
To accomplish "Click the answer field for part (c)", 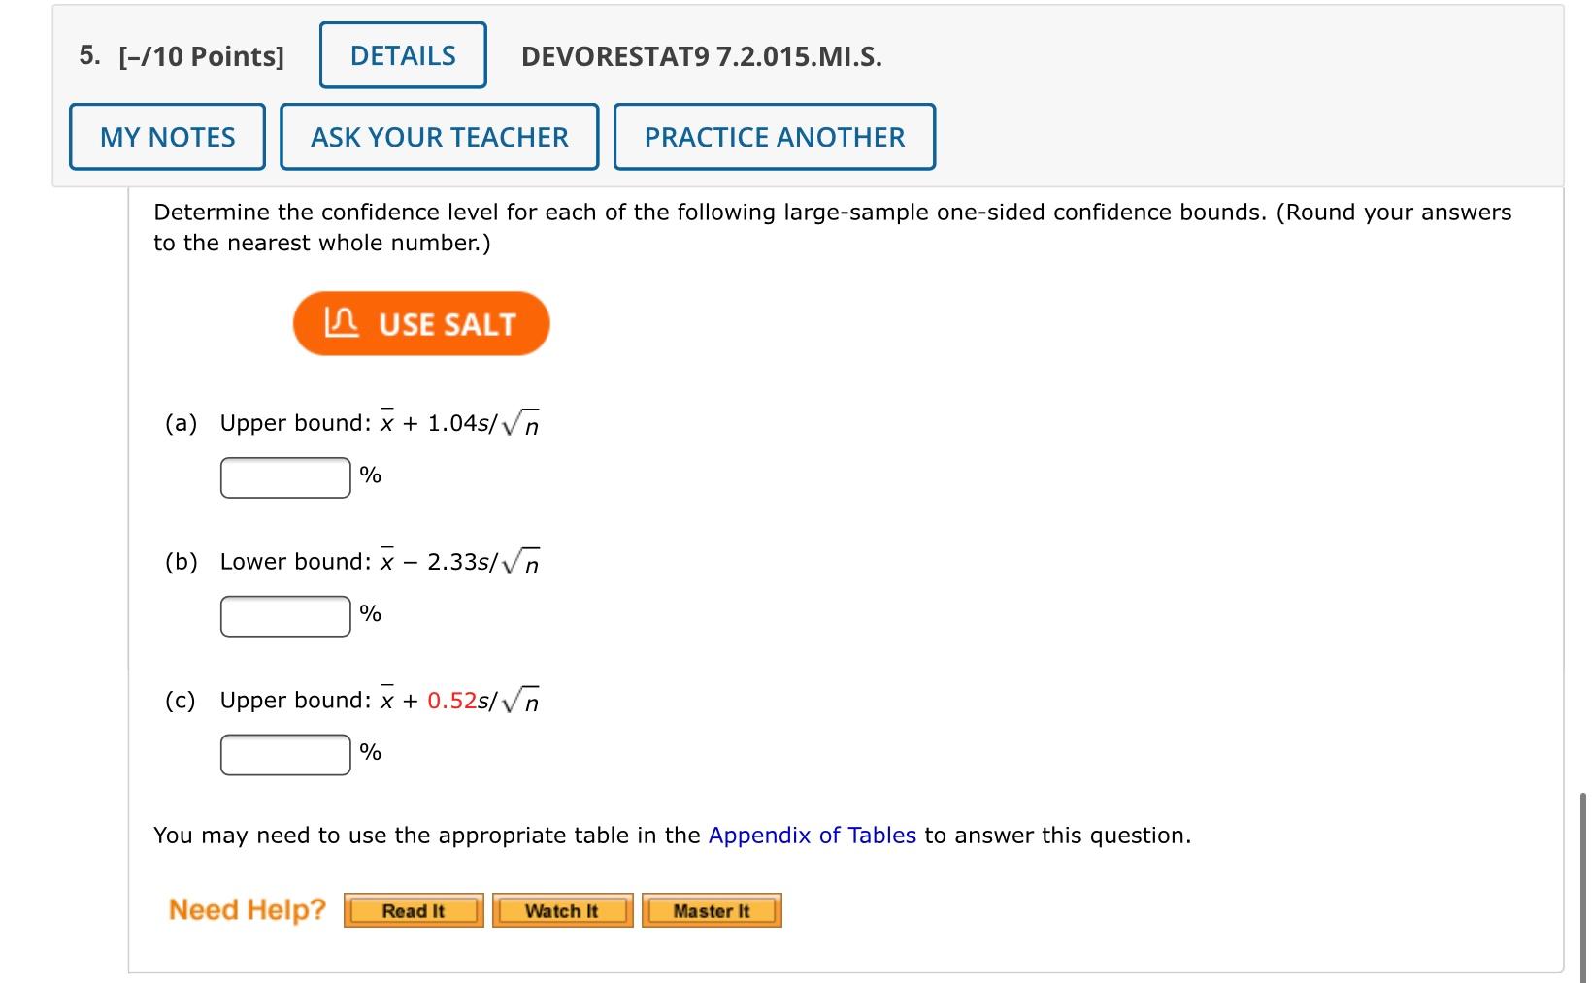I will pos(284,753).
